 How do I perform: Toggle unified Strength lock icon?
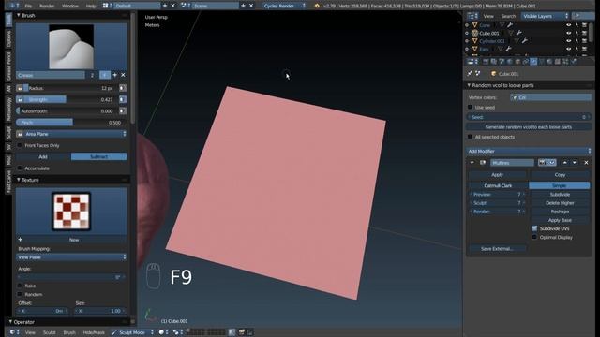(x=20, y=99)
